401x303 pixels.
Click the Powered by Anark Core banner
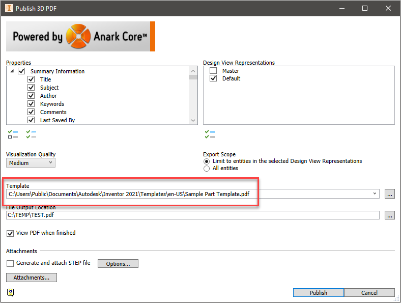click(80, 36)
